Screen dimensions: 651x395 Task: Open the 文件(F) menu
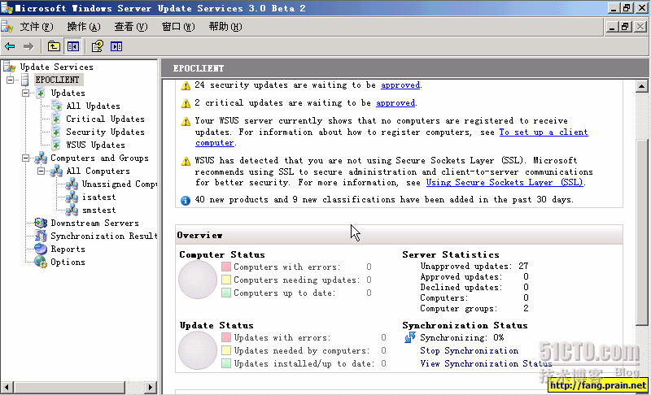click(37, 27)
